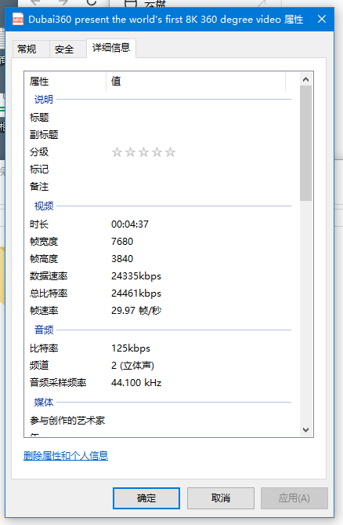This screenshot has width=343, height=525.
Task: Click the value 44.100 kHz
Action: [136, 383]
